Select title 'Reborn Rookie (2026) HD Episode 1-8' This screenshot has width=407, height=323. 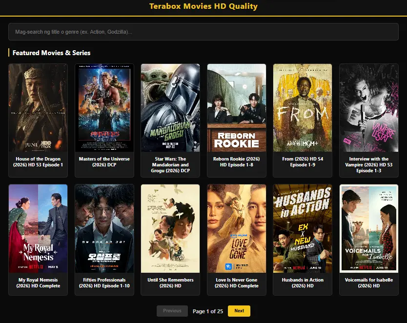237,162
